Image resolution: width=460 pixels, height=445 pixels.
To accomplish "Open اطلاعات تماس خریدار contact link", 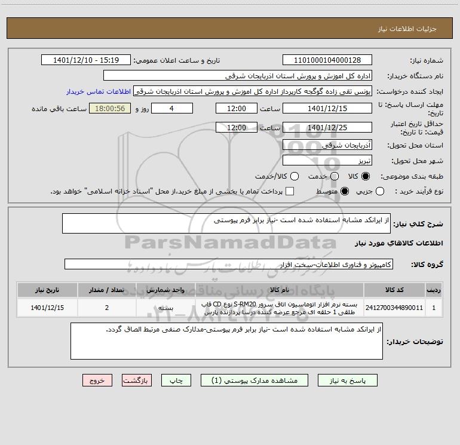I will click(x=99, y=91).
